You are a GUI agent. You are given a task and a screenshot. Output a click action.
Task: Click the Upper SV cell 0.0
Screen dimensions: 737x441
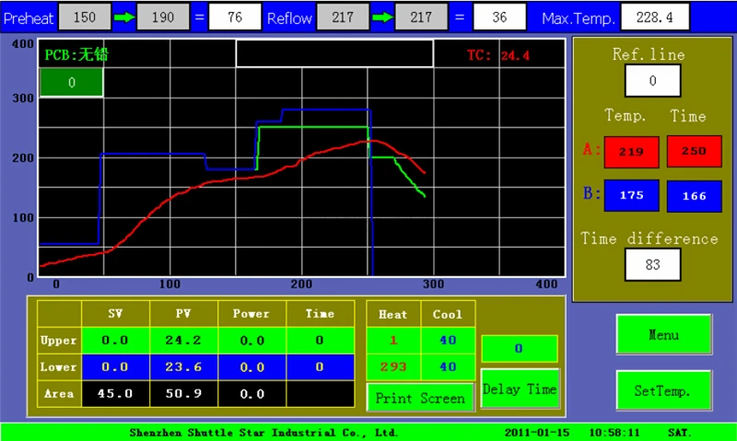click(115, 340)
